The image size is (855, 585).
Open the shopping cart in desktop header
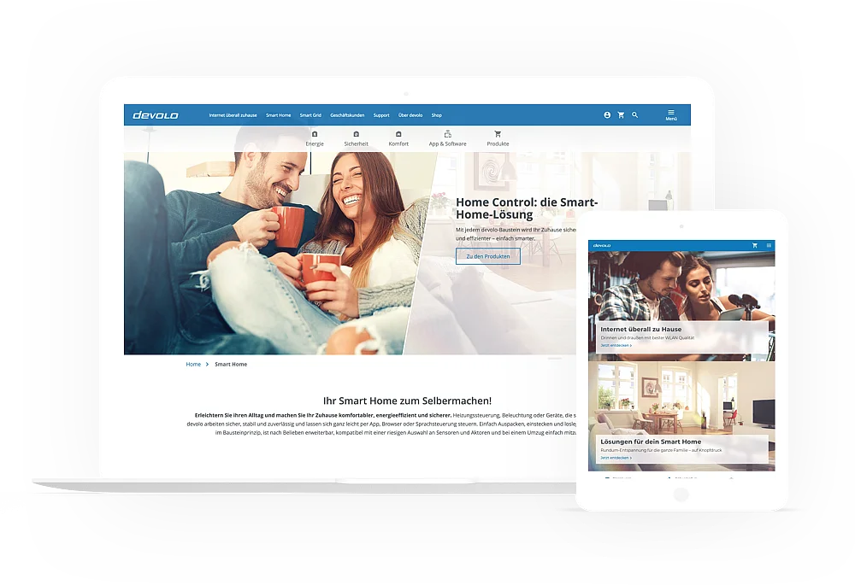(x=621, y=114)
